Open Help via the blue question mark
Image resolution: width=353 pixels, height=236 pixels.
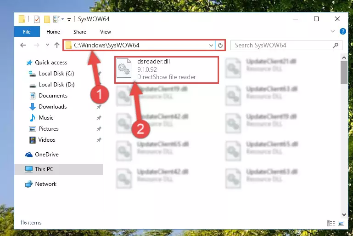(x=342, y=31)
